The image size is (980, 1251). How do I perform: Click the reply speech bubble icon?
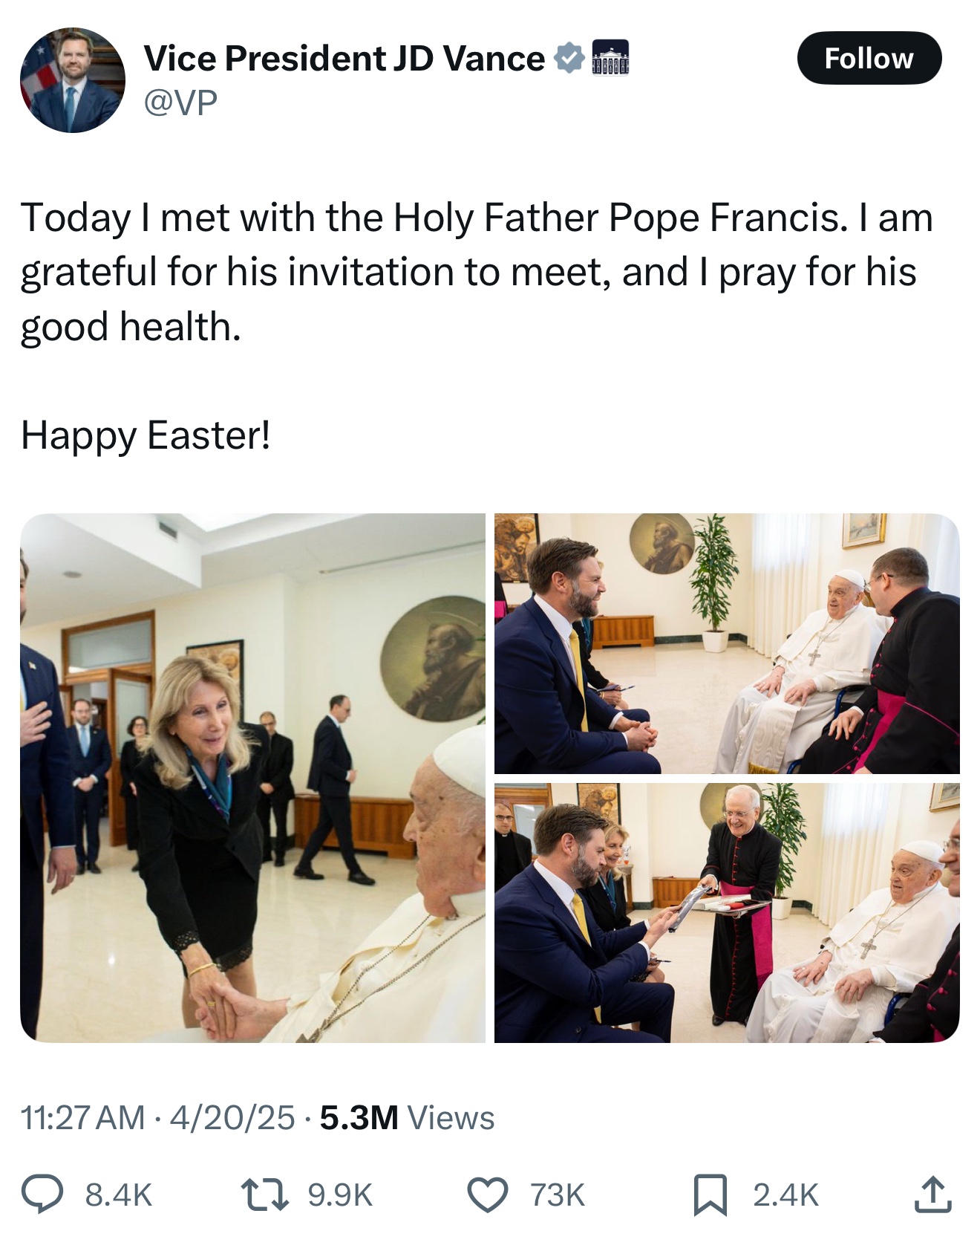(x=42, y=1195)
